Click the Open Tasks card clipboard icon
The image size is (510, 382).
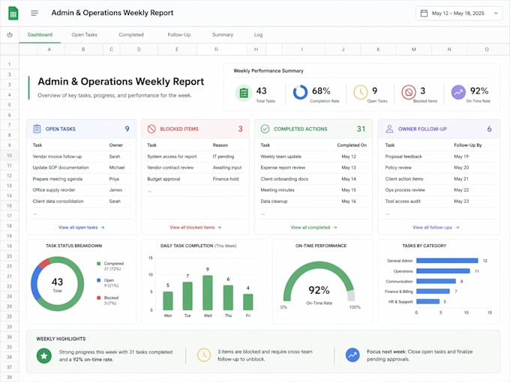point(37,129)
